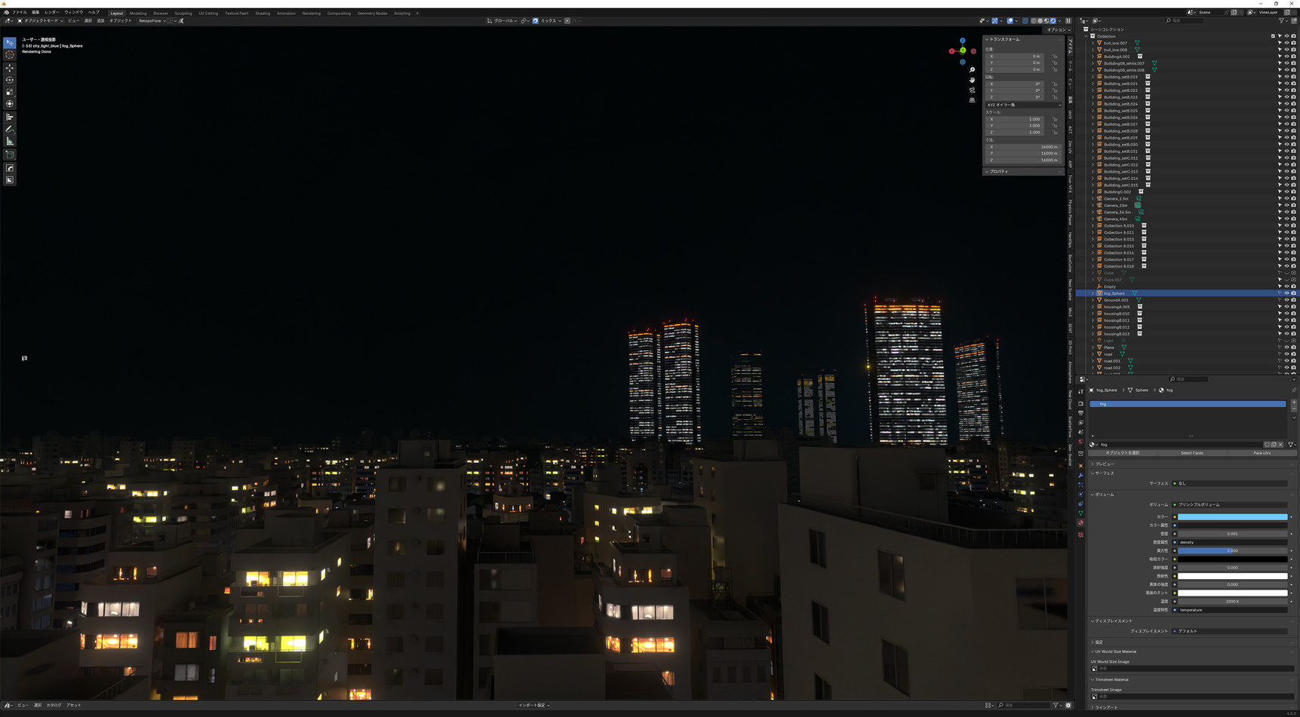Select the Move tool

[x=10, y=68]
